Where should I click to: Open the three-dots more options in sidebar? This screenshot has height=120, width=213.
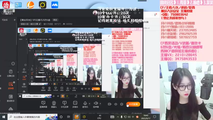point(13,63)
